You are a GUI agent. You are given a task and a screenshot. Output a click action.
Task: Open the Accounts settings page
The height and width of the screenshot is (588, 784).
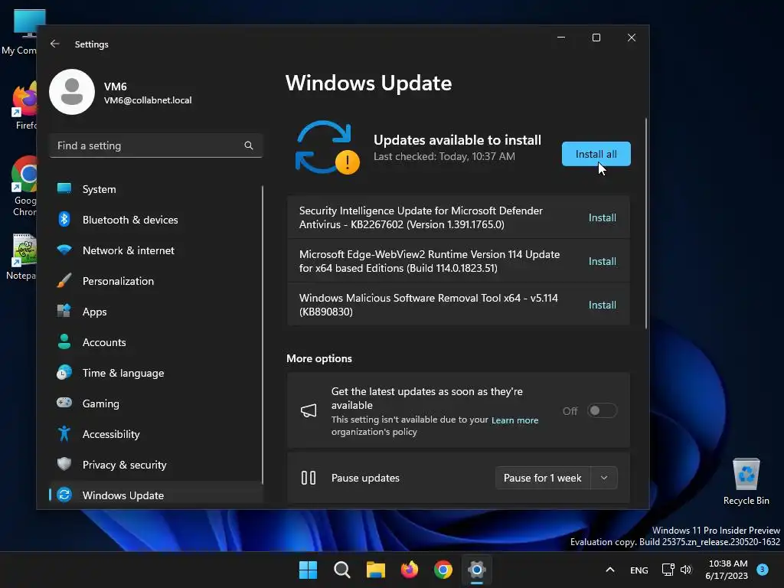(156, 342)
